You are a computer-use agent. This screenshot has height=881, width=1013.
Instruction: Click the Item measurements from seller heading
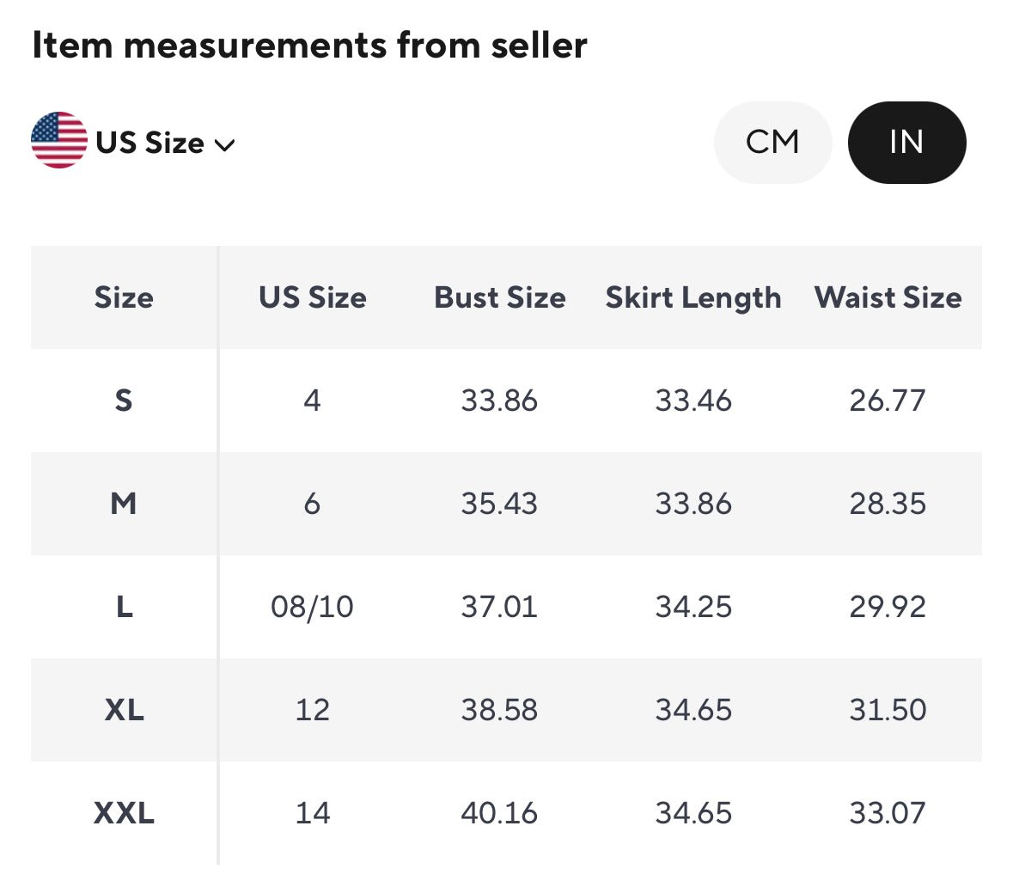pos(309,46)
